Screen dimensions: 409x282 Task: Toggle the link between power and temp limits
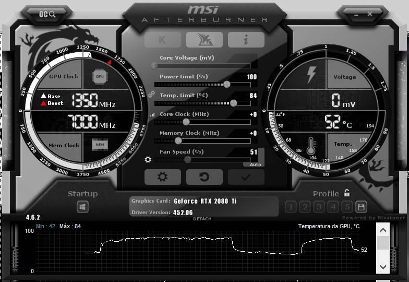(151, 94)
